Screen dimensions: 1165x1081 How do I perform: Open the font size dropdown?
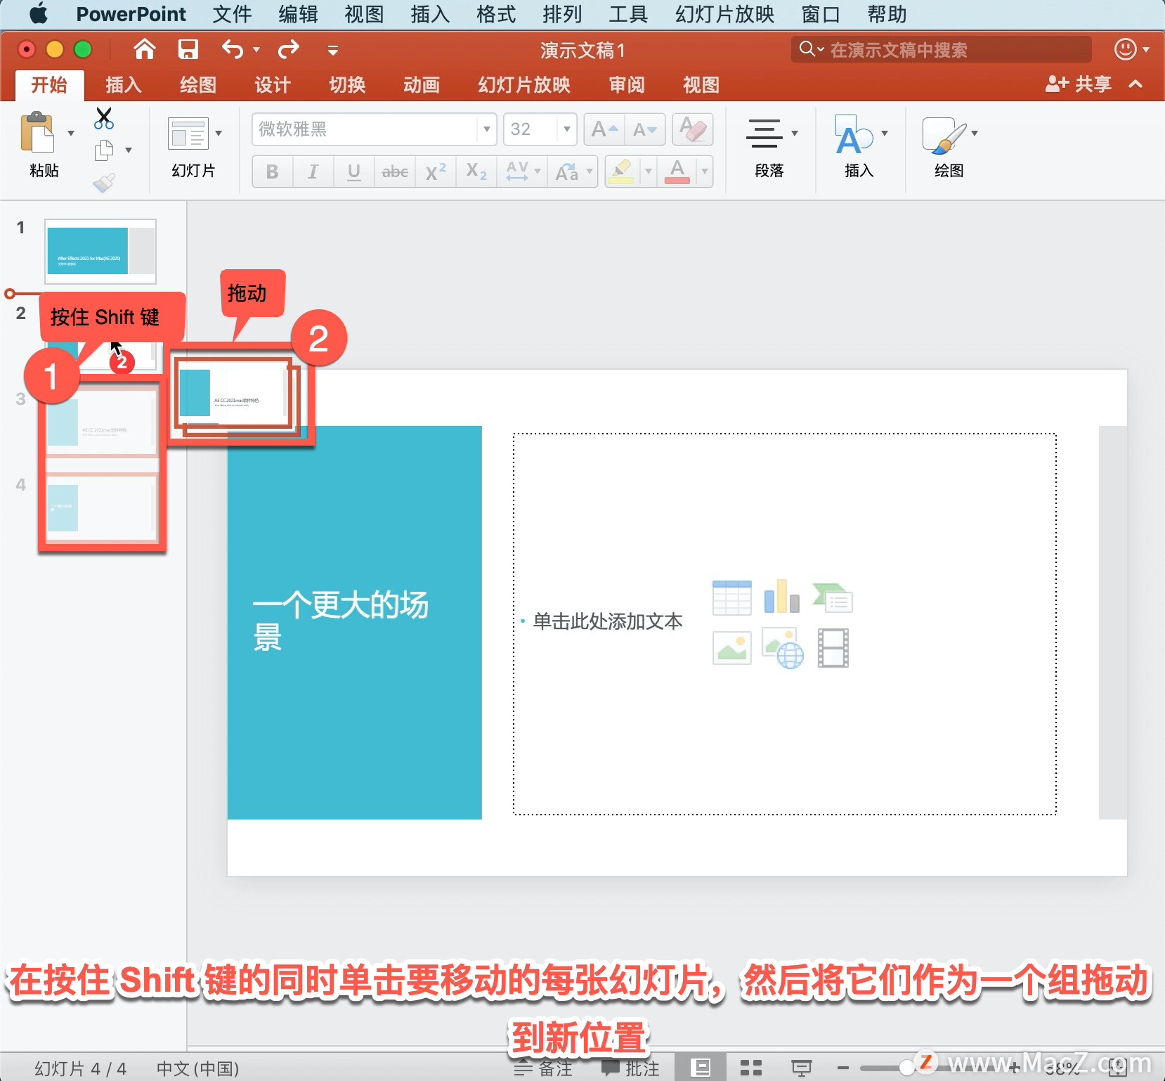(566, 129)
